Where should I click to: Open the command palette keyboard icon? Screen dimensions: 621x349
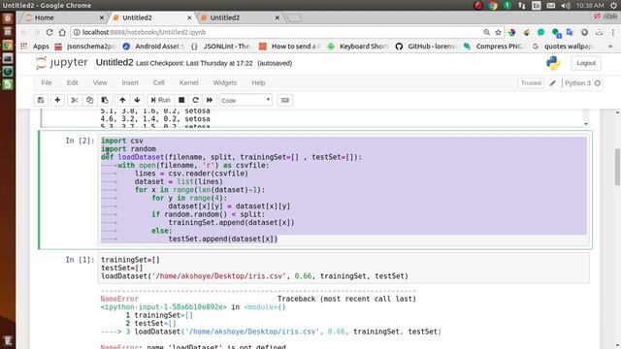click(284, 100)
